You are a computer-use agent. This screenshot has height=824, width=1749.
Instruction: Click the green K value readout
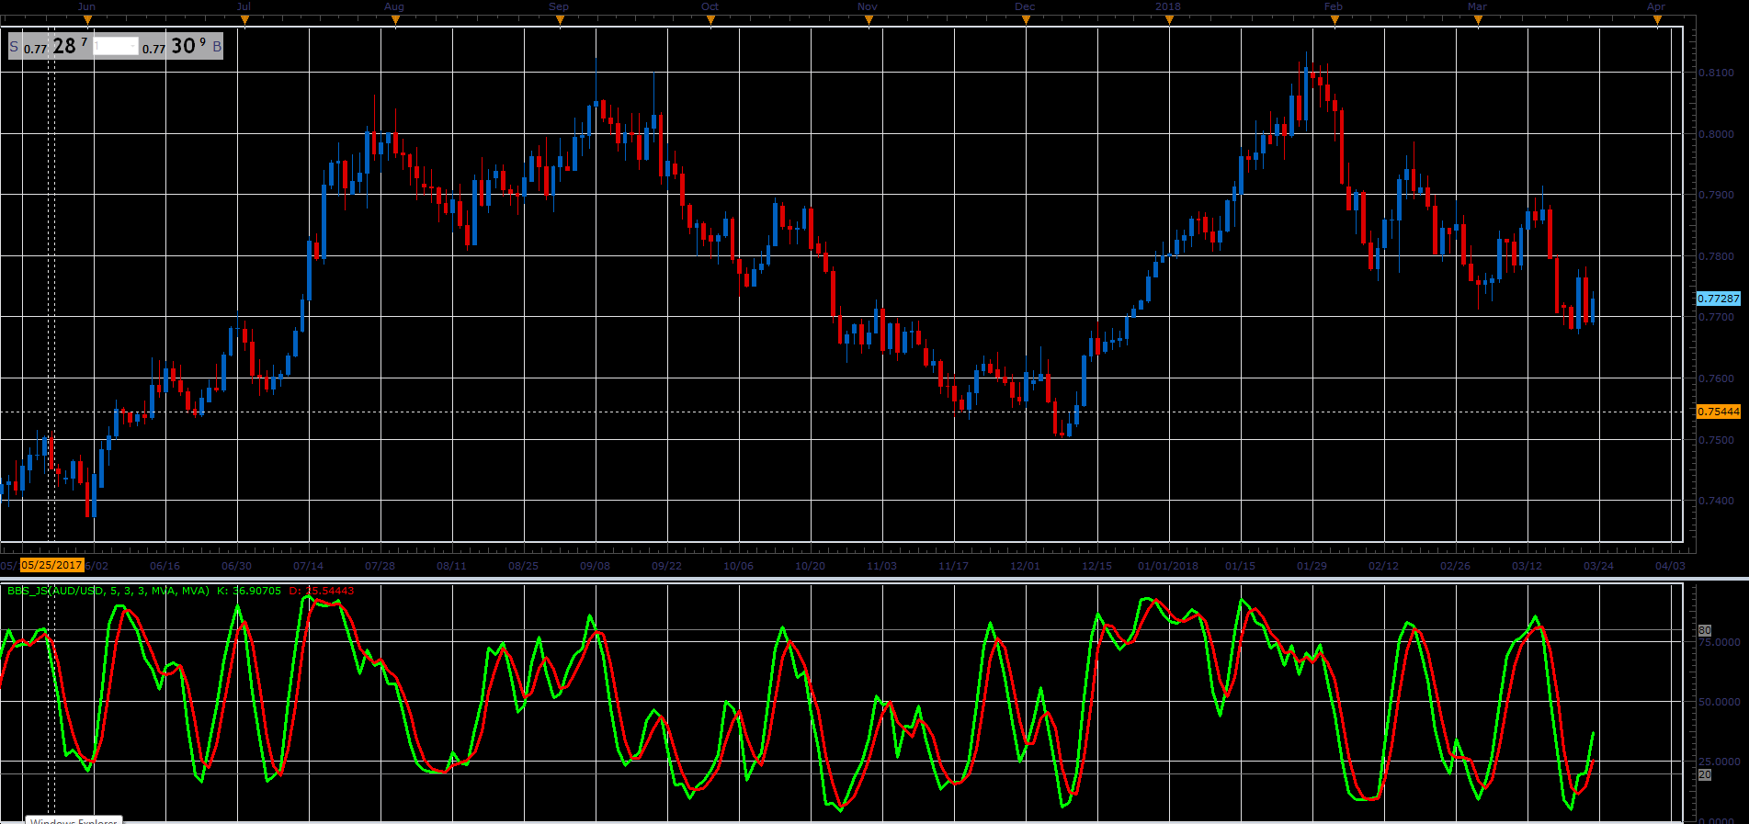tap(249, 591)
